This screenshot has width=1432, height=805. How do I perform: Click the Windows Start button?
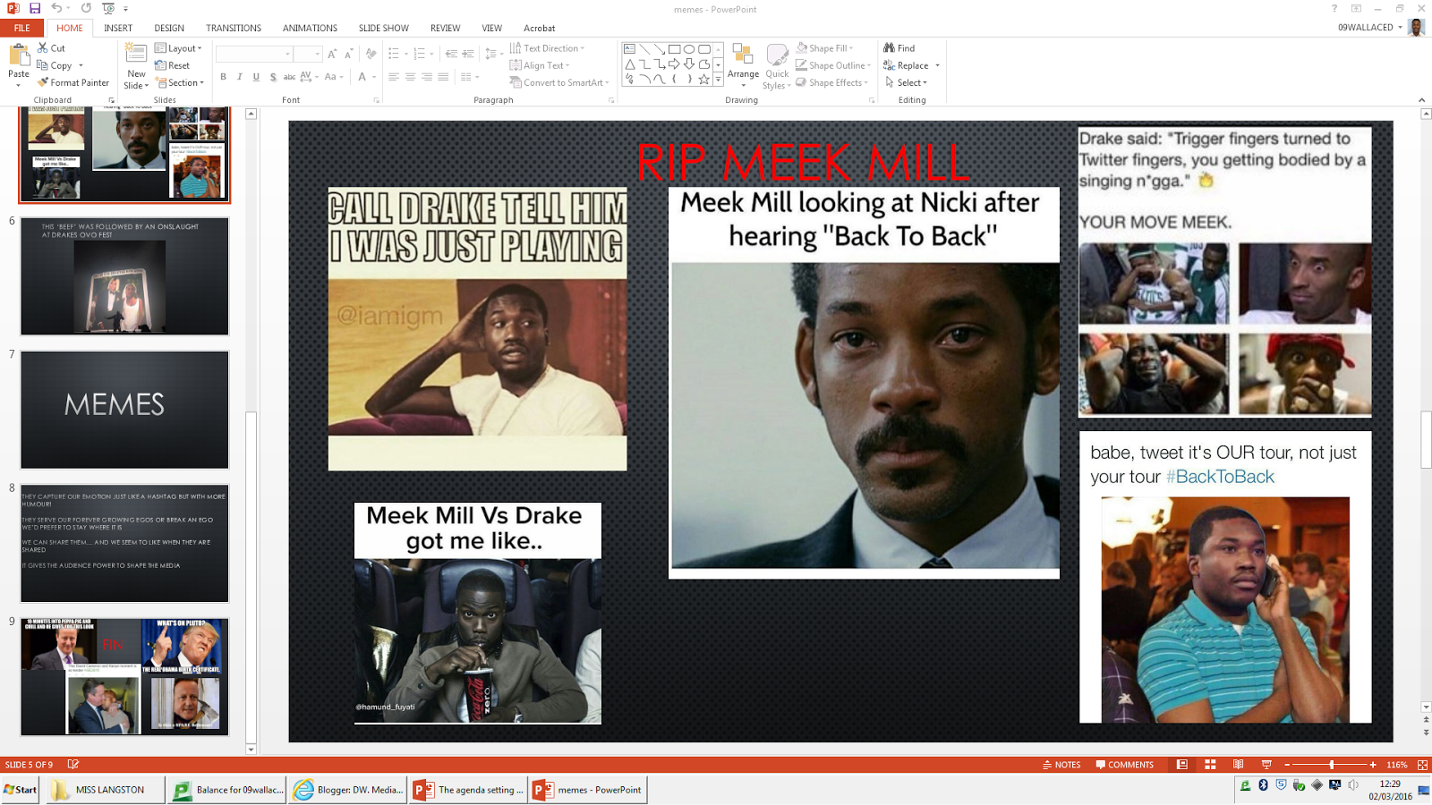pos(21,790)
